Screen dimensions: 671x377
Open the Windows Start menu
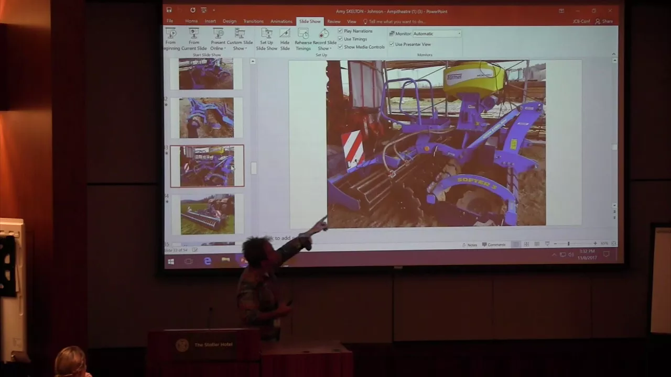tap(171, 261)
